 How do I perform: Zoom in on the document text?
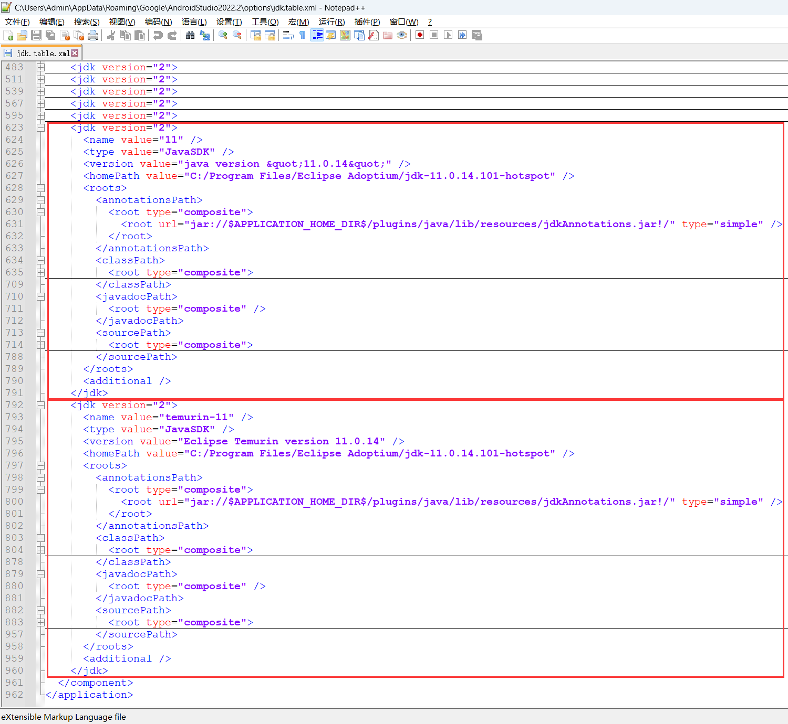[x=222, y=35]
